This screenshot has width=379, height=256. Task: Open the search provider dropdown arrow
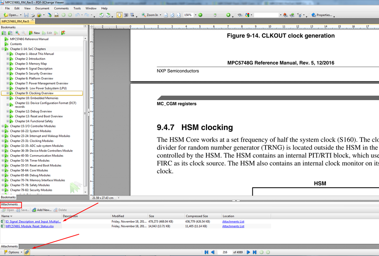(x=252, y=15)
